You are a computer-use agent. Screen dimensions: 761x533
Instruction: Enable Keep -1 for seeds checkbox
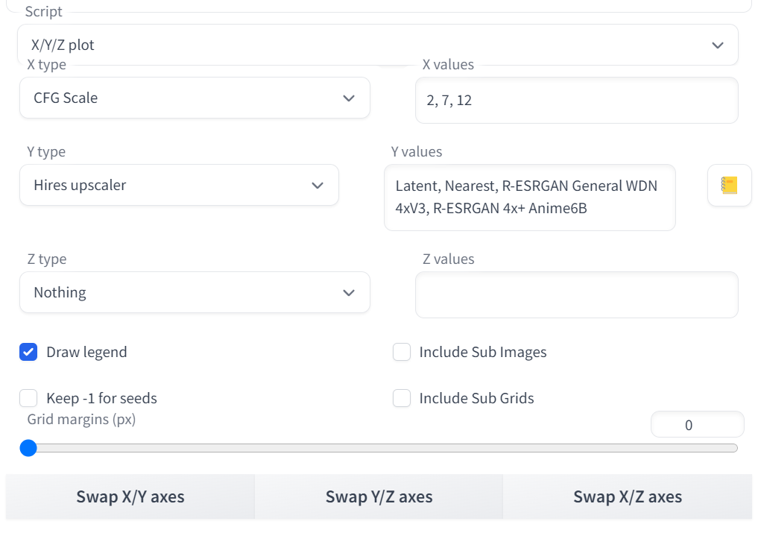point(28,398)
